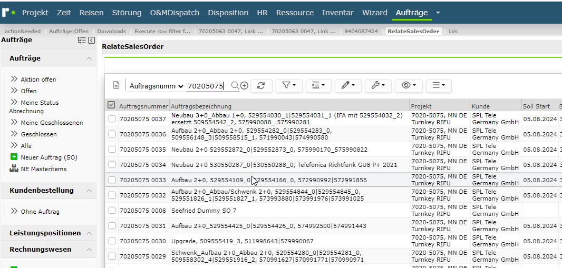Open the pencil edit menu

click(x=348, y=85)
